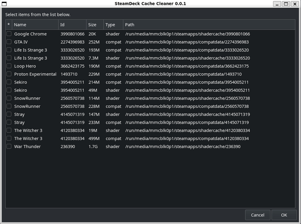Screen dimensions: 301x224
Task: Sort by the Name column header
Action: (35, 25)
